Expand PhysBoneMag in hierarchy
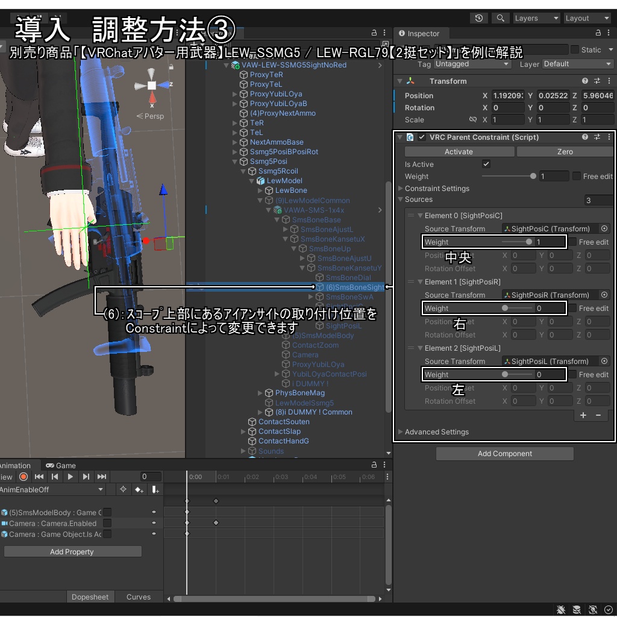The height and width of the screenshot is (617, 617). tap(260, 393)
